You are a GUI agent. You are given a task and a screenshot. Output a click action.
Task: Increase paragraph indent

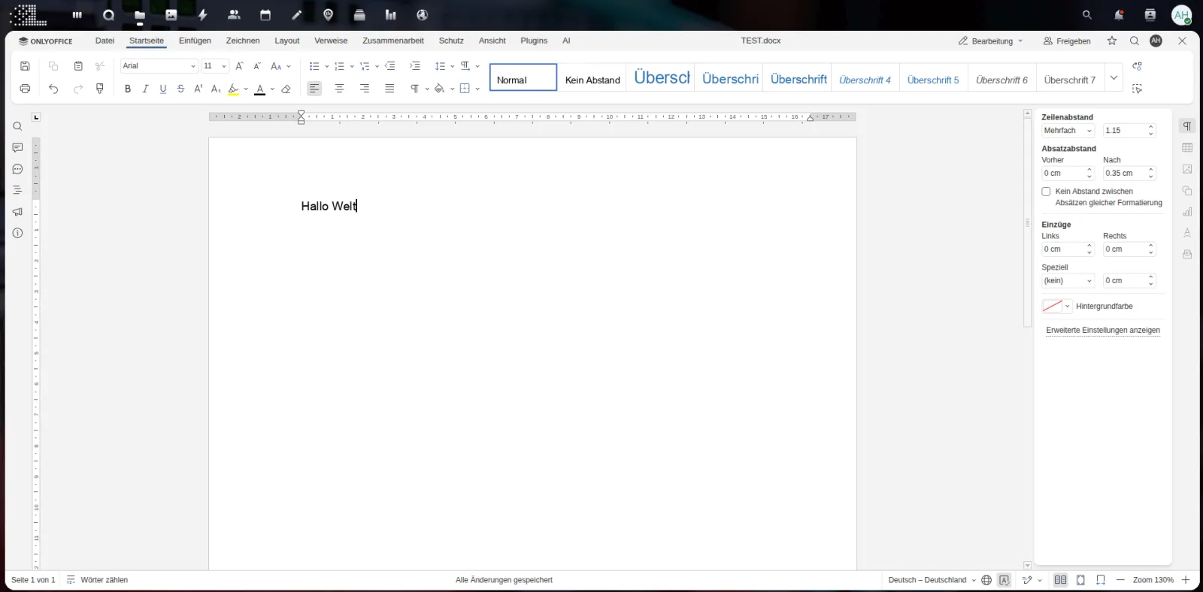tap(415, 66)
